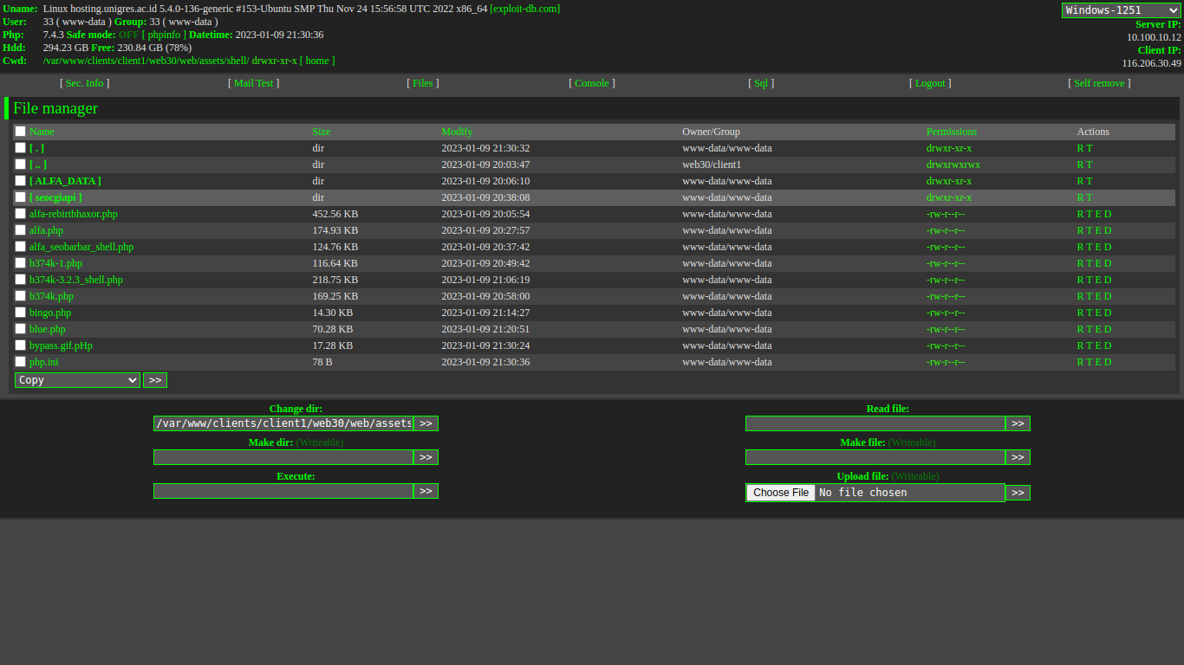Select checkbox next to alfa-rebirthhaxor.php
1184x665 pixels.
tap(20, 214)
